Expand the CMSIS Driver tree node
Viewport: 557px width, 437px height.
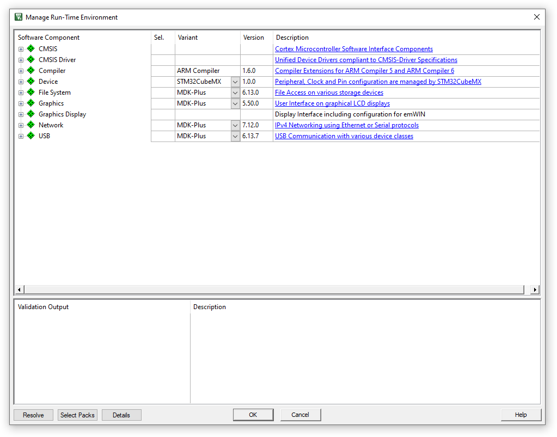pos(21,60)
